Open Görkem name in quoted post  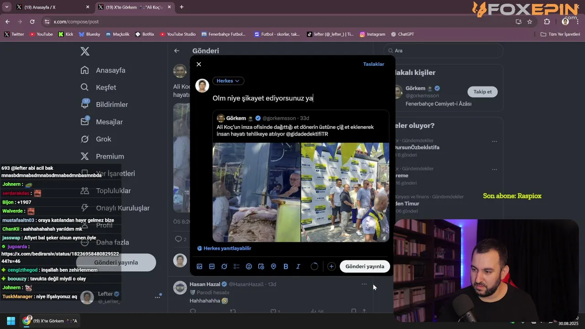pyautogui.click(x=236, y=118)
